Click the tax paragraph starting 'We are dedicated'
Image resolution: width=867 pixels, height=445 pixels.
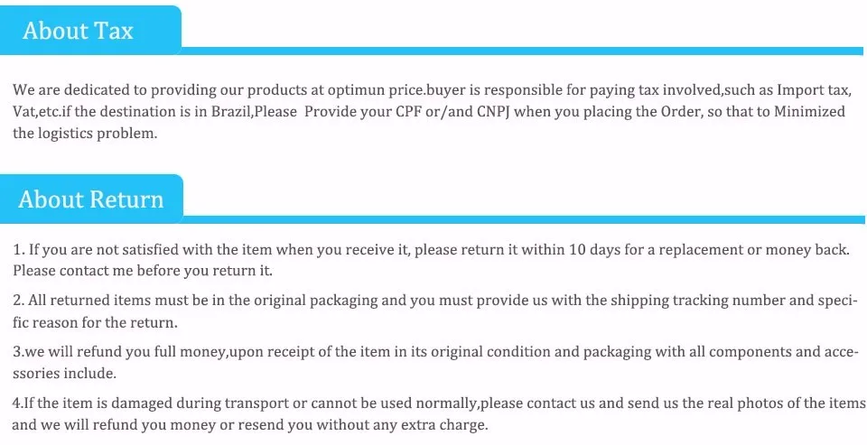(432, 111)
